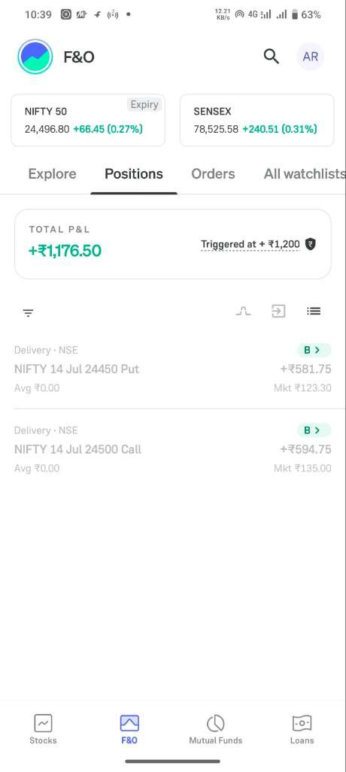Open Mutual Funds in bottom navigation
346x772 pixels.
click(x=216, y=729)
